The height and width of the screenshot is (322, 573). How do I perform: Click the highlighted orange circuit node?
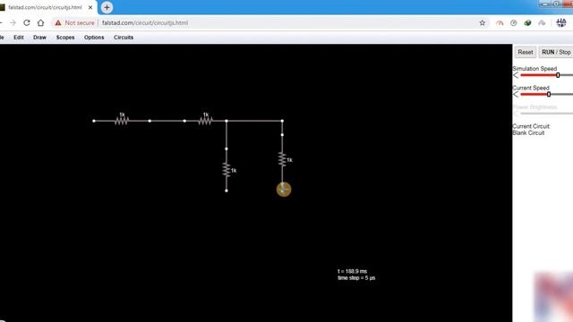click(284, 190)
